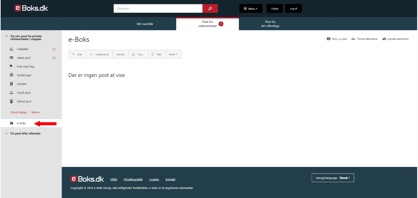The width and height of the screenshot is (418, 198).
Task: Click the search field to find post
Action: [158, 8]
